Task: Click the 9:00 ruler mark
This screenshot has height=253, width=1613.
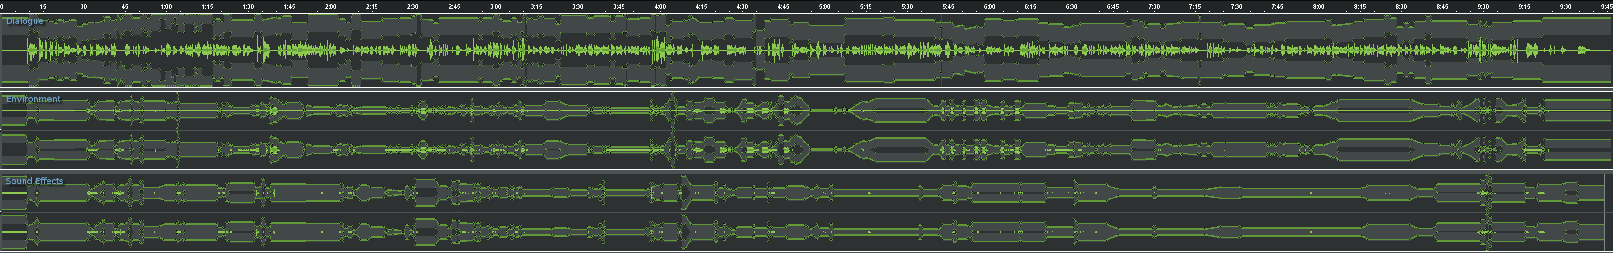Action: pyautogui.click(x=1483, y=7)
